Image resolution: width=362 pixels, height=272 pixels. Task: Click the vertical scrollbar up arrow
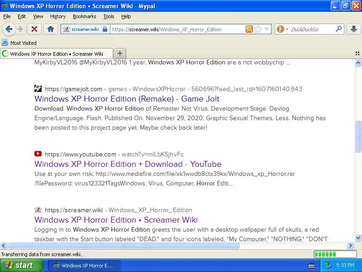(x=358, y=63)
